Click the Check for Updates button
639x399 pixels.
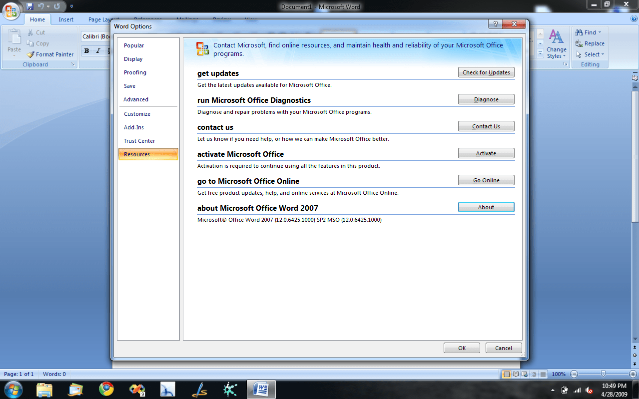(486, 72)
